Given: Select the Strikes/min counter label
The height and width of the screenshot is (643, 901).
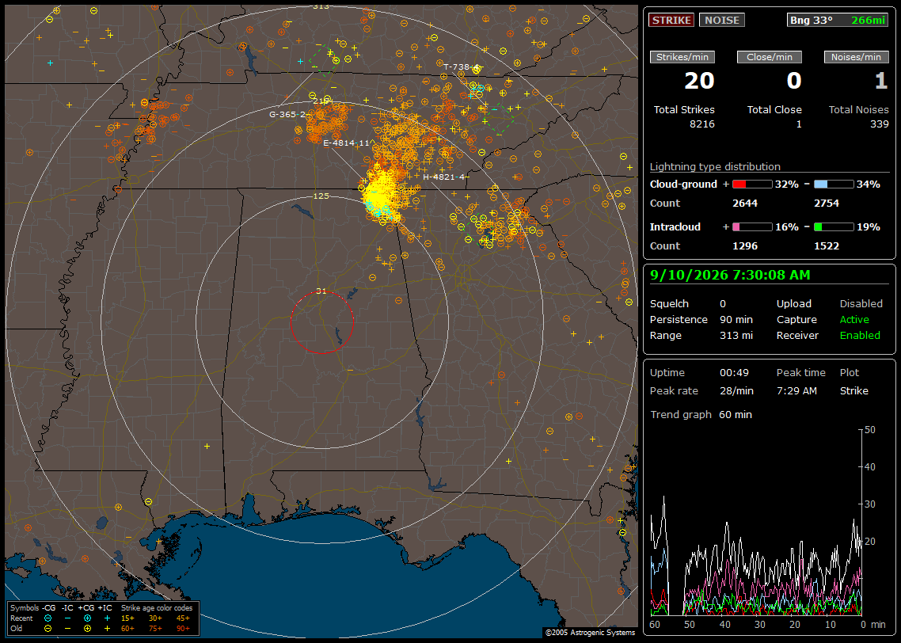Looking at the screenshot, I should pos(682,57).
